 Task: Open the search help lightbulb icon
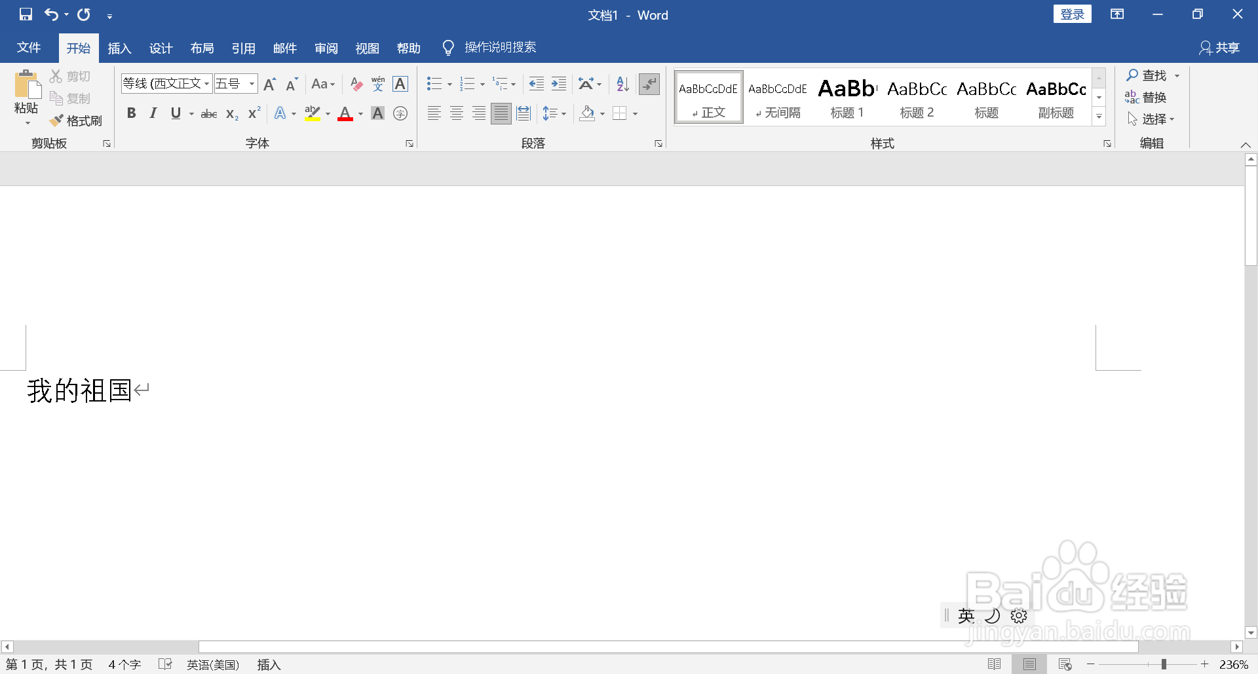448,48
